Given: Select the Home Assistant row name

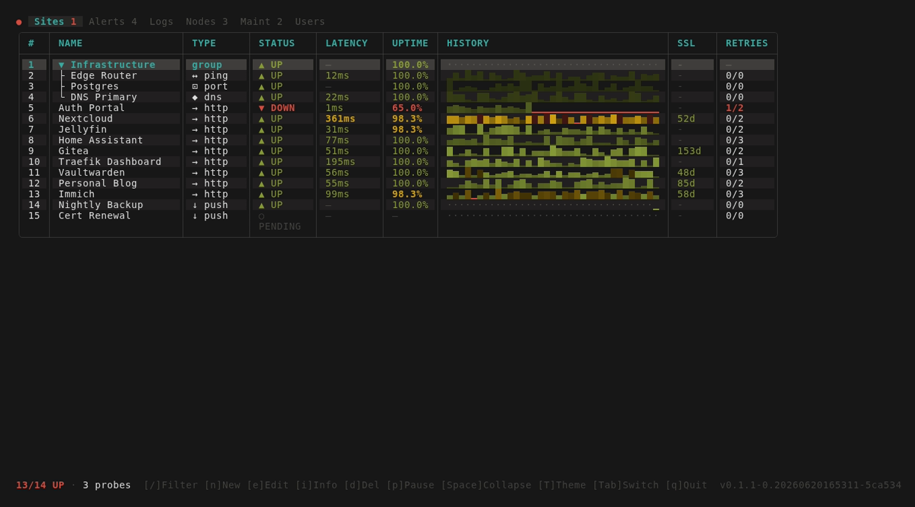Looking at the screenshot, I should click(x=100, y=140).
